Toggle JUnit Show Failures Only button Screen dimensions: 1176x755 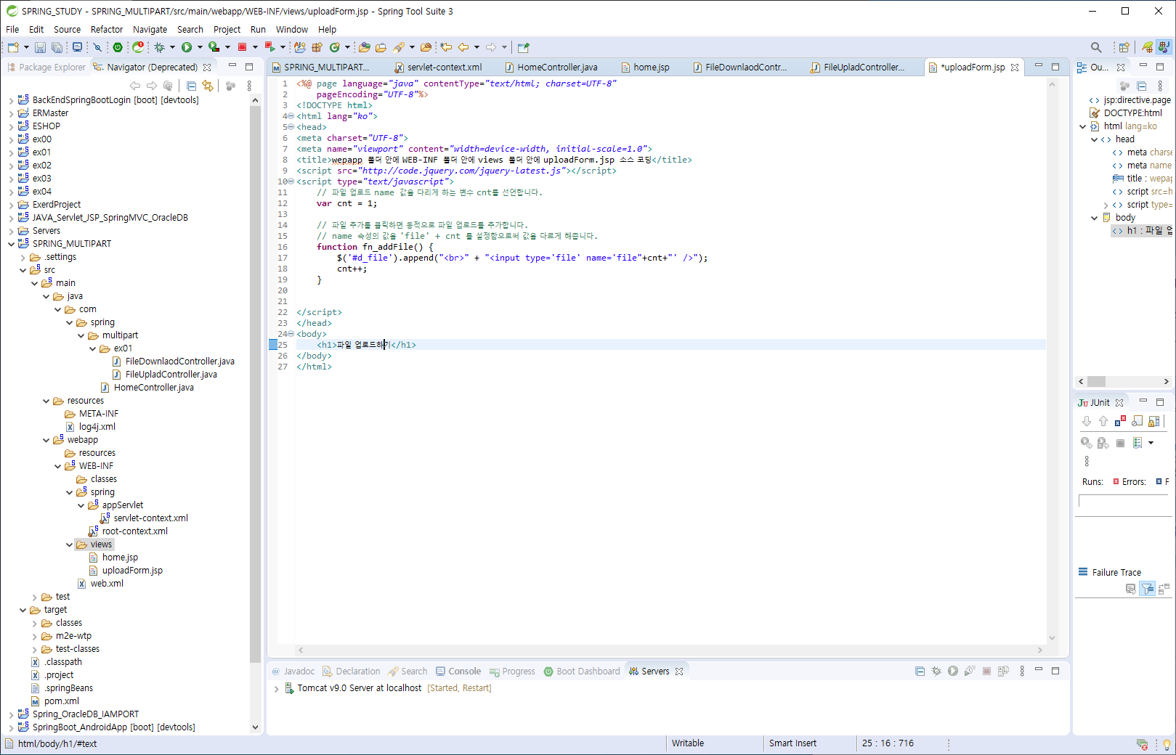(x=1120, y=421)
